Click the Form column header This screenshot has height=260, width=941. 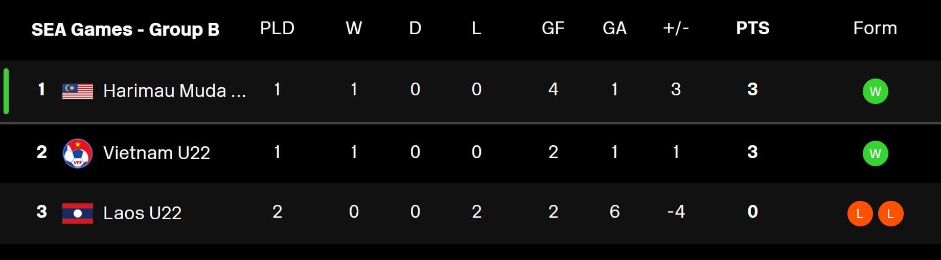[875, 29]
